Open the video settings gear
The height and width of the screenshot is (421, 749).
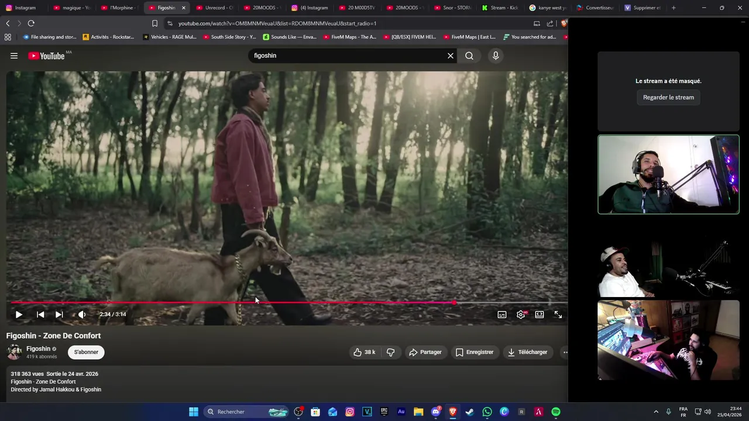pyautogui.click(x=521, y=315)
